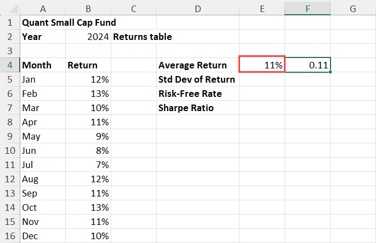Screen dimensions: 376x243
Task: Select empty cell E7 beside Sharpe Ratio
Action: click(262, 108)
